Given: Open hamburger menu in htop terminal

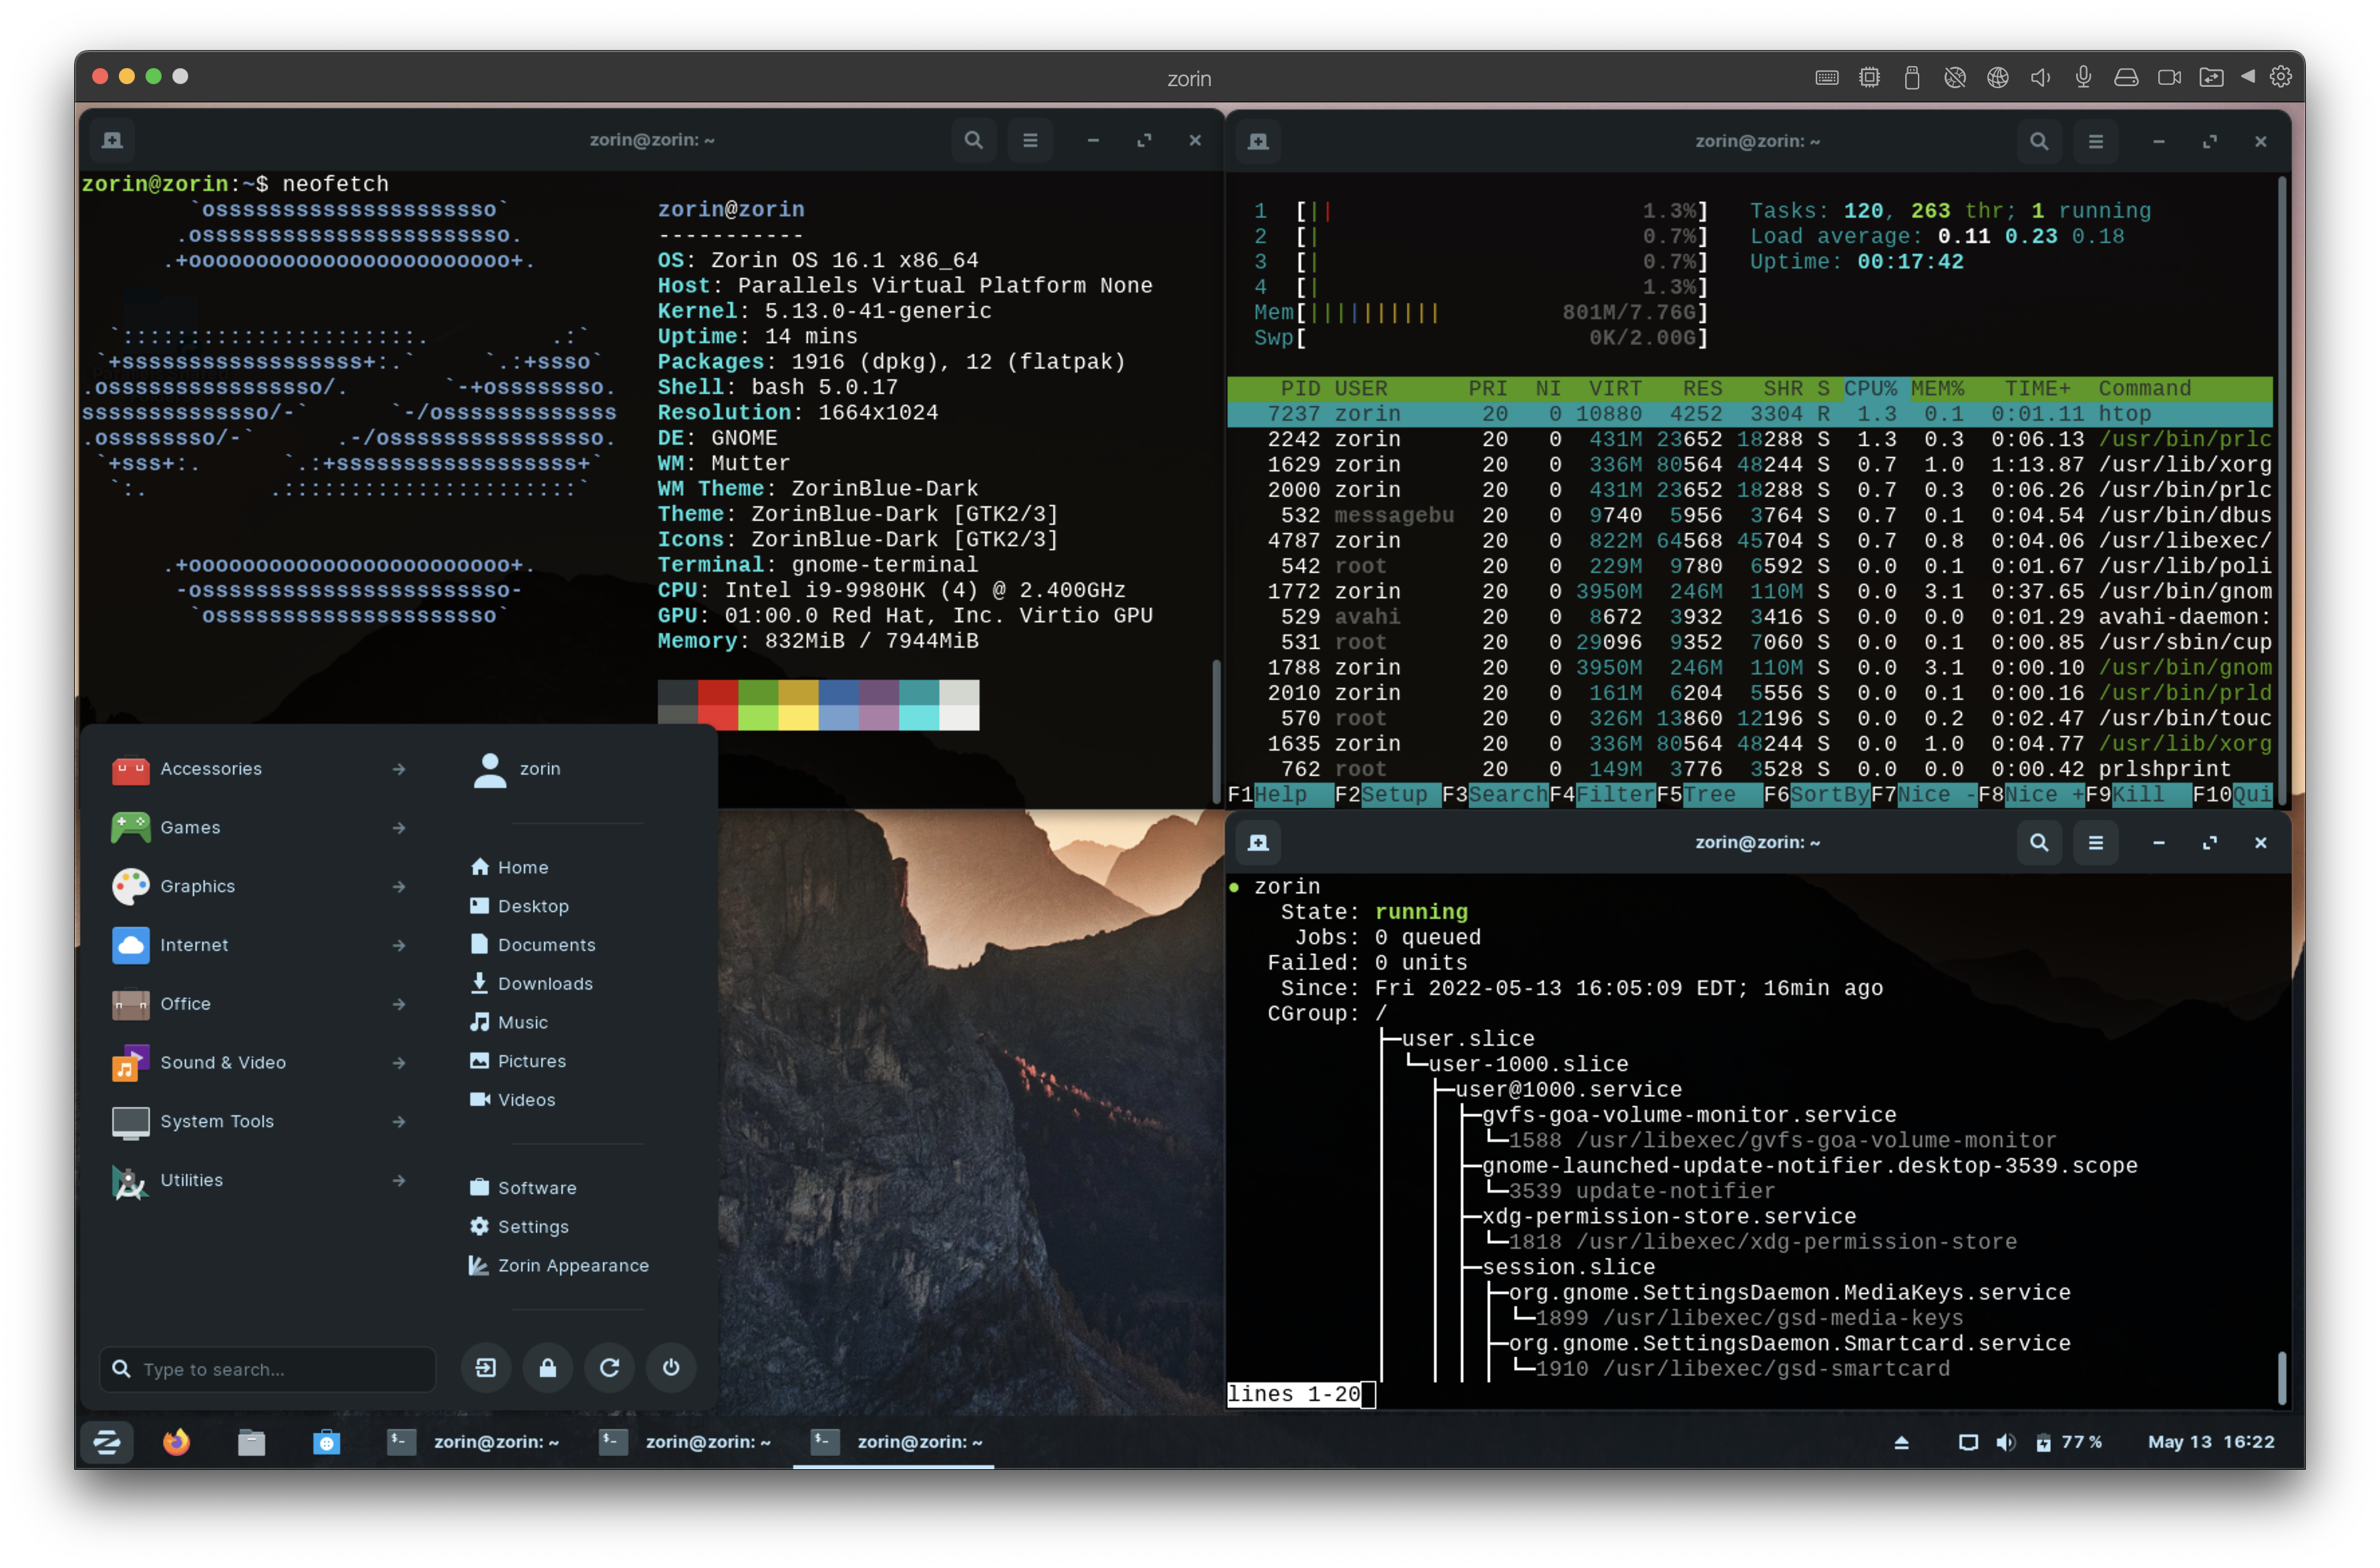Looking at the screenshot, I should pos(2095,141).
